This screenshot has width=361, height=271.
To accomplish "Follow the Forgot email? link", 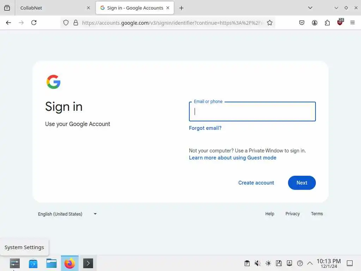I will [205, 128].
